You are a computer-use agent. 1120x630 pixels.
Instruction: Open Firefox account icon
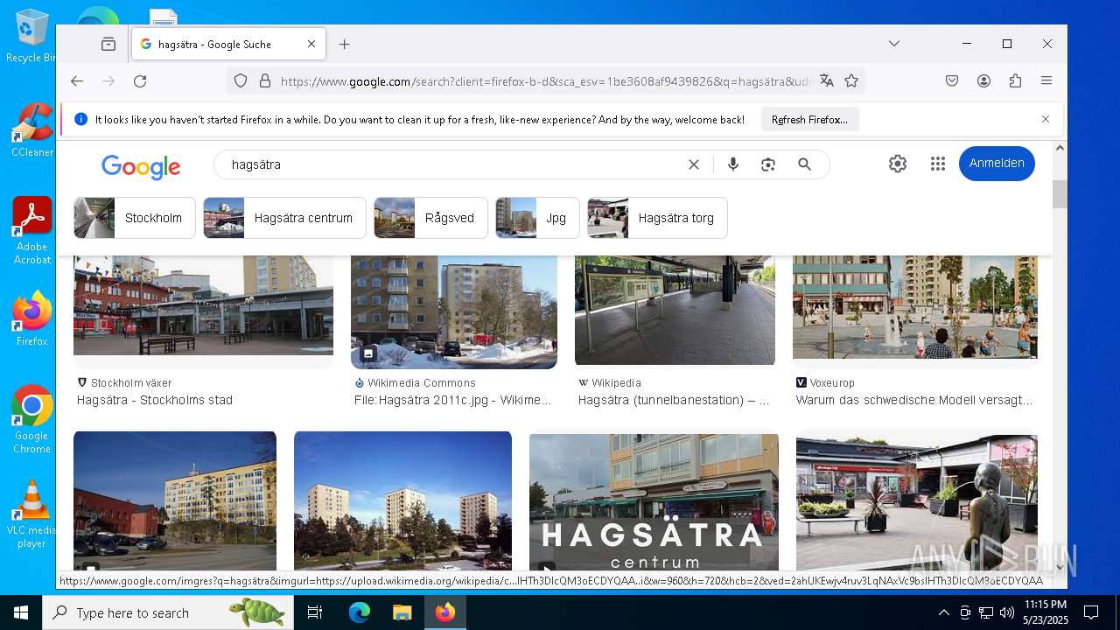point(983,81)
